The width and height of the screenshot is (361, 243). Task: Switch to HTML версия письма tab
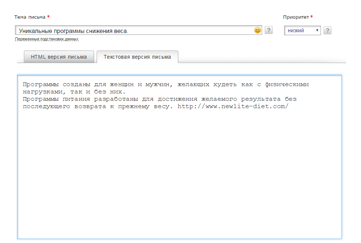pyautogui.click(x=59, y=57)
